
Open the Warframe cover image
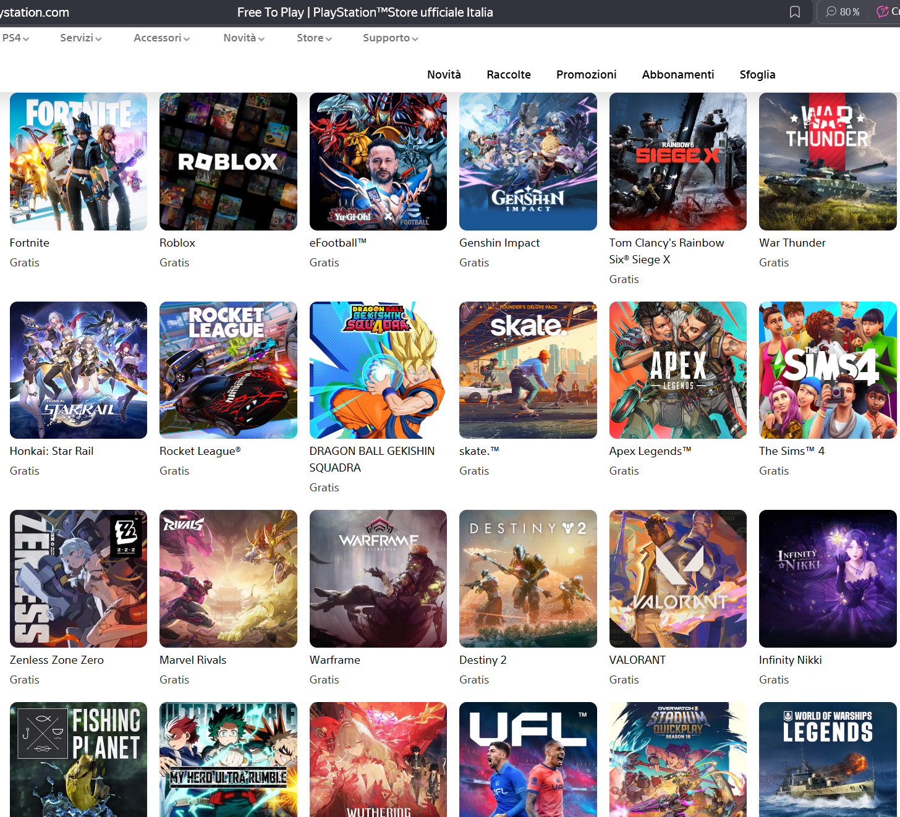coord(378,578)
